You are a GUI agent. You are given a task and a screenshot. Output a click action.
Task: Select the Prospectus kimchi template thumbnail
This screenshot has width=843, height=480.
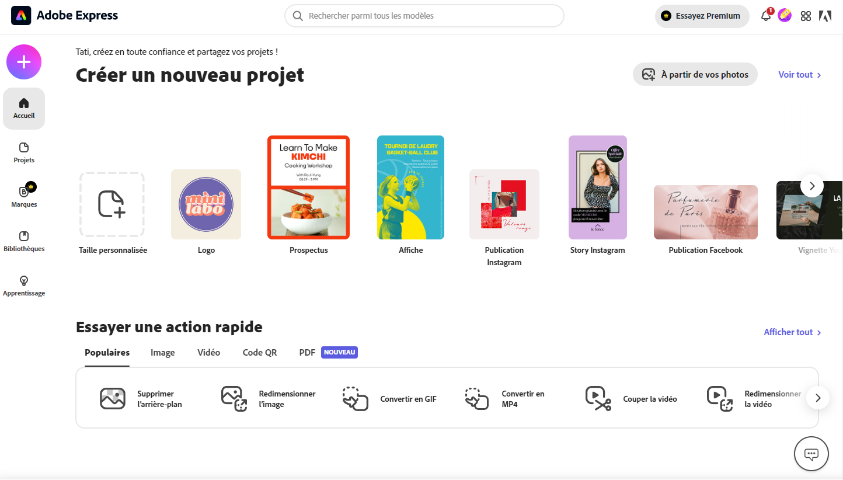[x=308, y=187]
